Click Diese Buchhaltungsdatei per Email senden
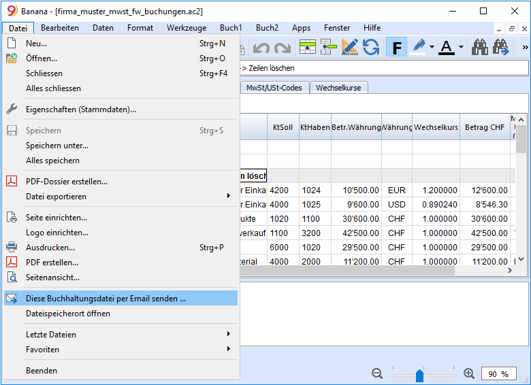This screenshot has height=385, width=531. click(x=120, y=299)
